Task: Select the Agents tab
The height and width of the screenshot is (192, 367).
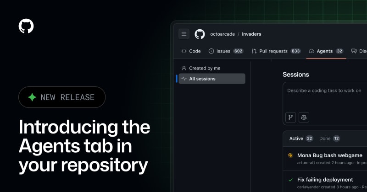Action: coord(326,51)
